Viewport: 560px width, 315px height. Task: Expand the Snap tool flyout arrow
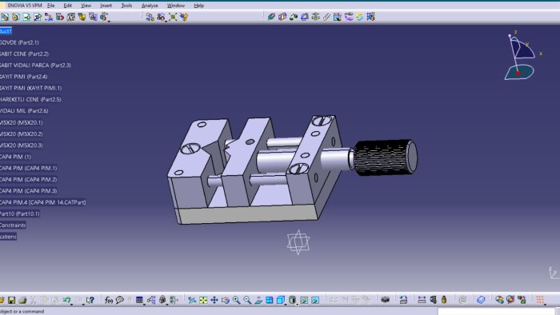point(166,22)
